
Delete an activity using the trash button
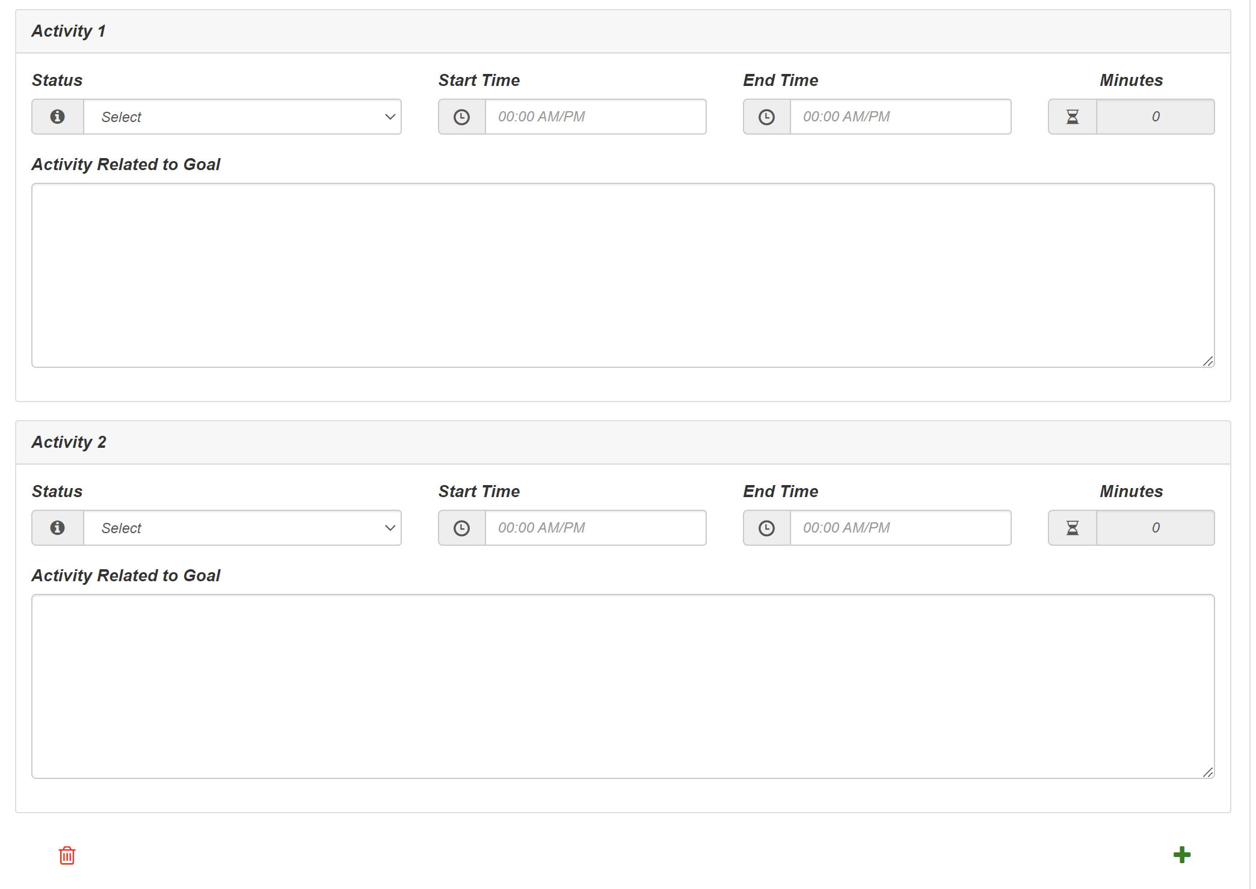point(66,855)
